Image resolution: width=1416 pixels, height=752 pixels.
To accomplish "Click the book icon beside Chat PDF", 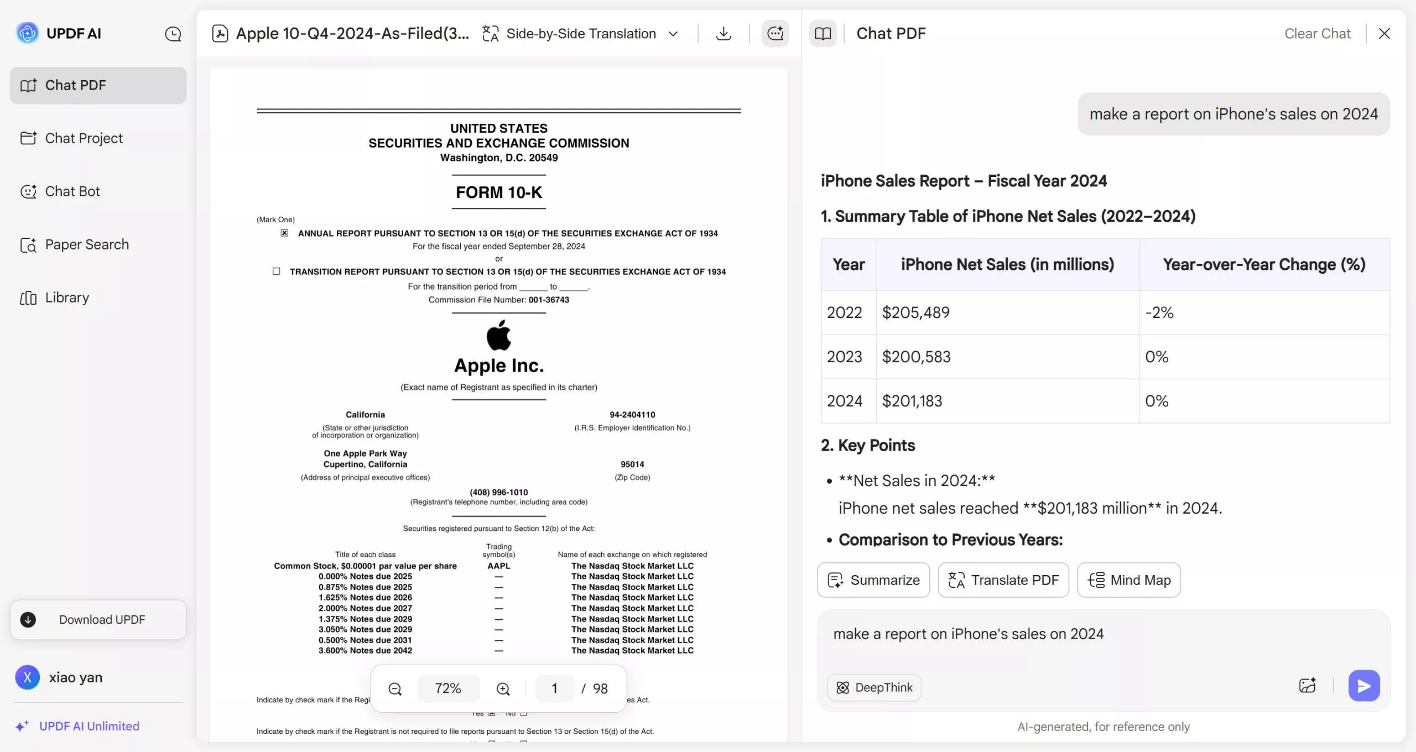I will 823,33.
